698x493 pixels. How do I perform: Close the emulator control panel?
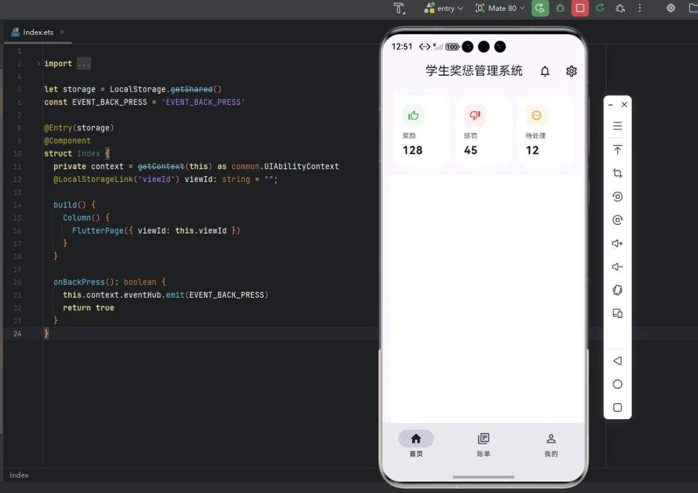(624, 104)
